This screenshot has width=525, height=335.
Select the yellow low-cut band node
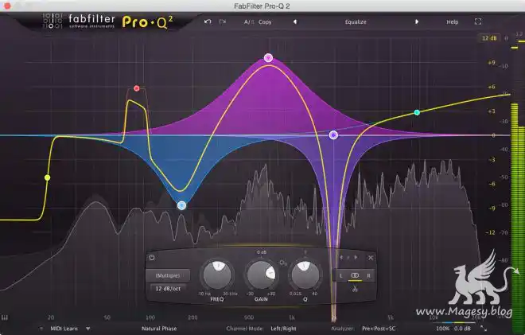pyautogui.click(x=48, y=177)
